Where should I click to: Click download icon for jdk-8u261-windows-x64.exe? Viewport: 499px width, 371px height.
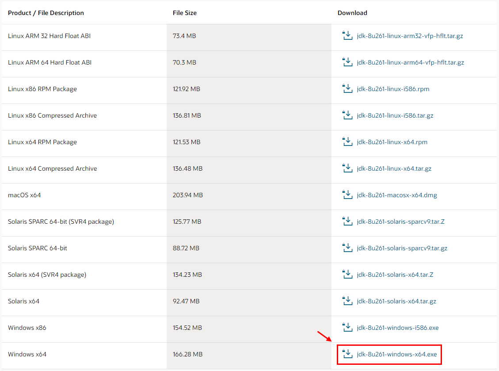click(347, 354)
